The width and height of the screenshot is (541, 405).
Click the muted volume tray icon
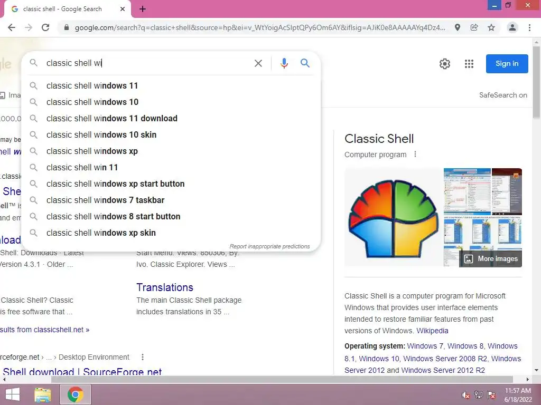pyautogui.click(x=466, y=395)
